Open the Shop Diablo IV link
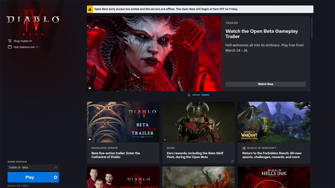The height and width of the screenshot is (188, 335). coord(23,41)
